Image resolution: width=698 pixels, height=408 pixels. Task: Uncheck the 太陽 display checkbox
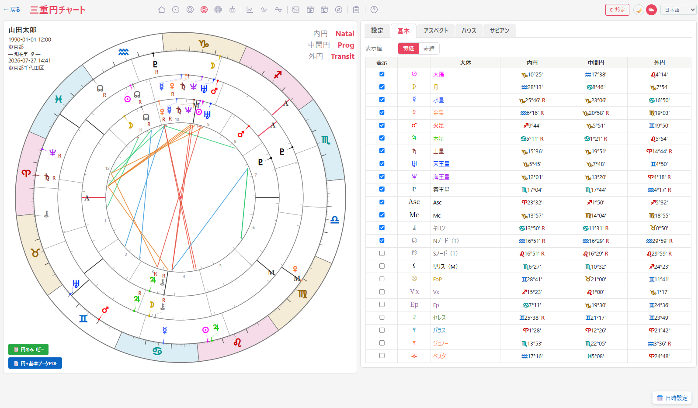coord(382,74)
